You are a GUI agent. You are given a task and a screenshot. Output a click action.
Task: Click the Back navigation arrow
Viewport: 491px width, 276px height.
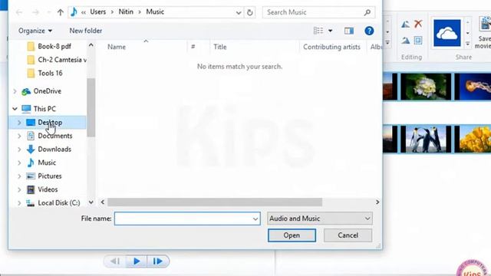tap(19, 12)
